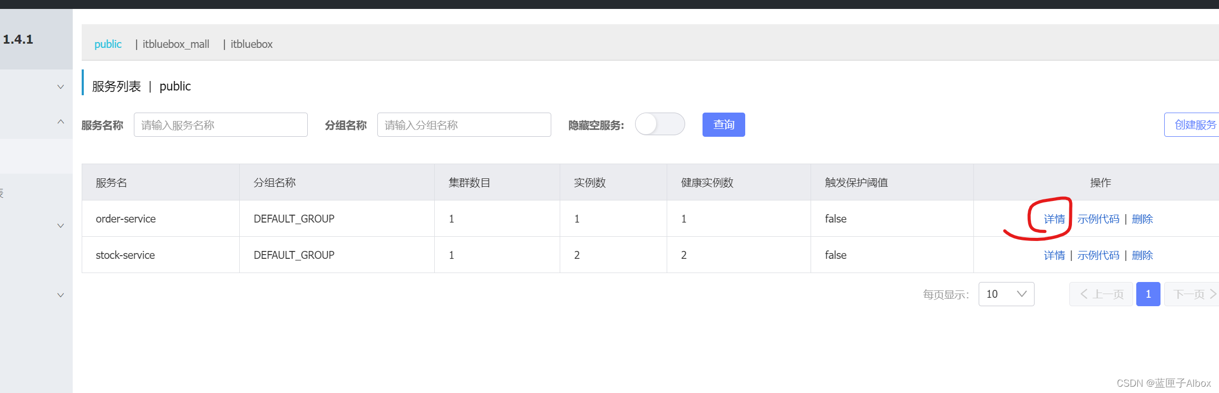Select page 1 in pagination
1219x393 pixels.
(1148, 294)
